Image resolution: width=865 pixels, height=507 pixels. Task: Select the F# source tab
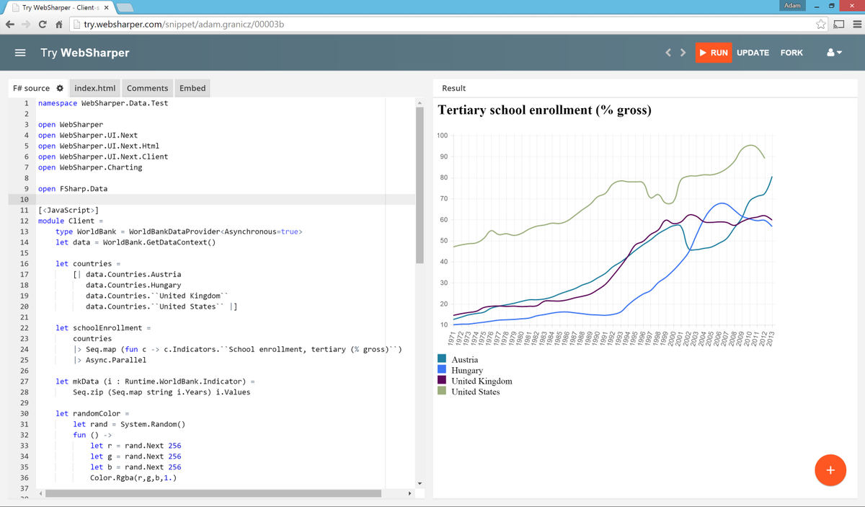coord(32,88)
